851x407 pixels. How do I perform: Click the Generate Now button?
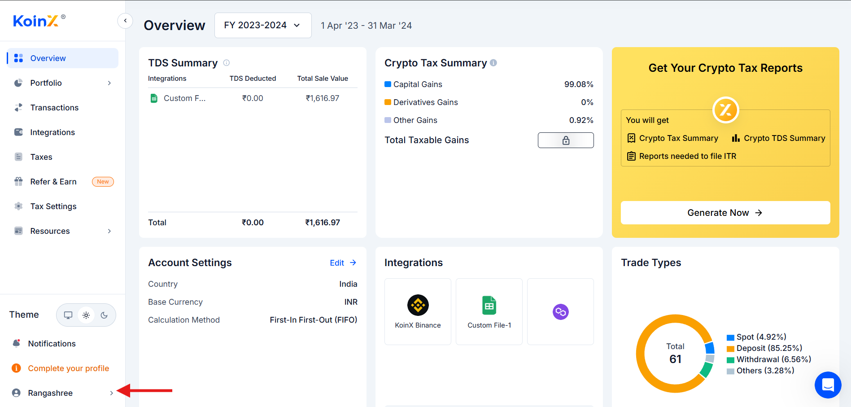pos(725,213)
